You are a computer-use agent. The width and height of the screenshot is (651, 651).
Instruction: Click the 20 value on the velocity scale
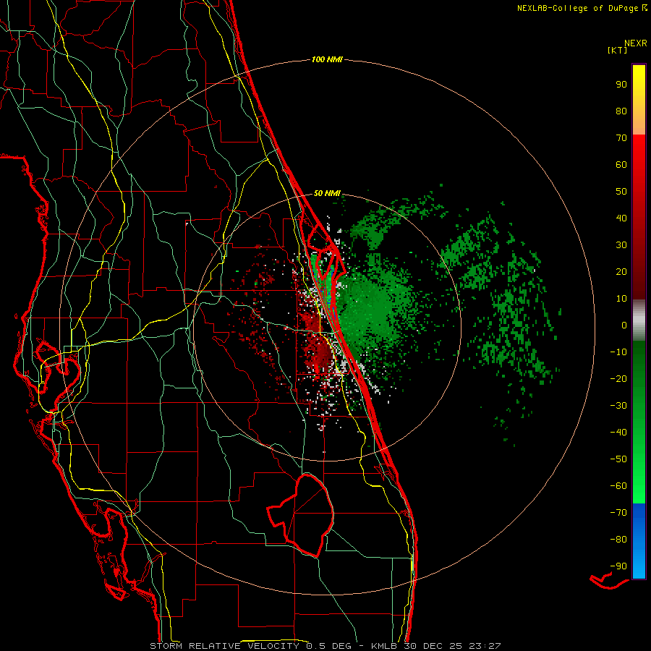click(621, 271)
